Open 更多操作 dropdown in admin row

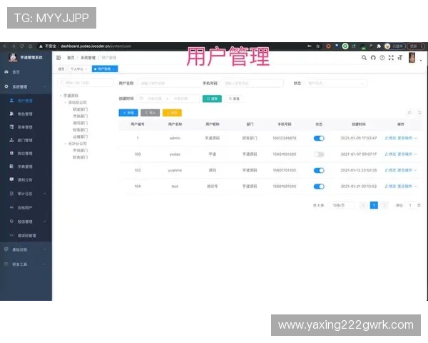[x=407, y=138]
